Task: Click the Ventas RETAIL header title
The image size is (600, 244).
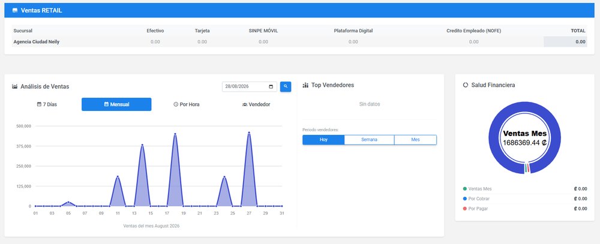Action: click(41, 10)
